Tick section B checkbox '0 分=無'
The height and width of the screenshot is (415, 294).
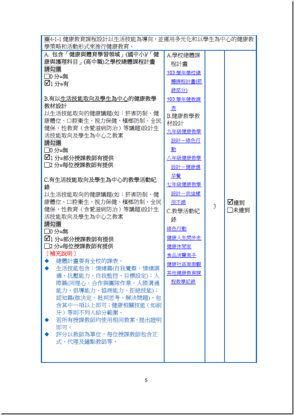(47, 151)
